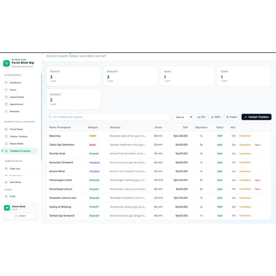Click the sidebar vertical scrollbar
The image size is (276, 276).
tap(41, 117)
